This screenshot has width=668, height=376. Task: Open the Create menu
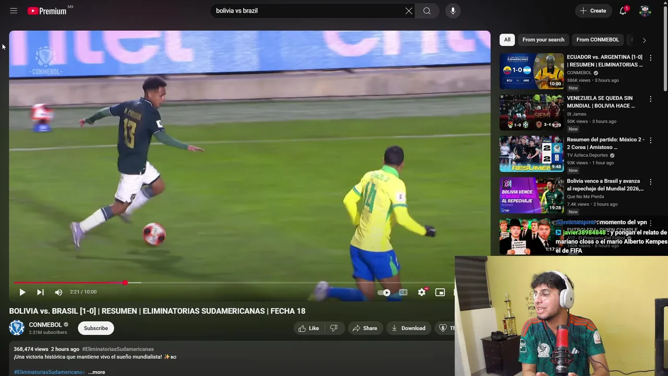(593, 10)
